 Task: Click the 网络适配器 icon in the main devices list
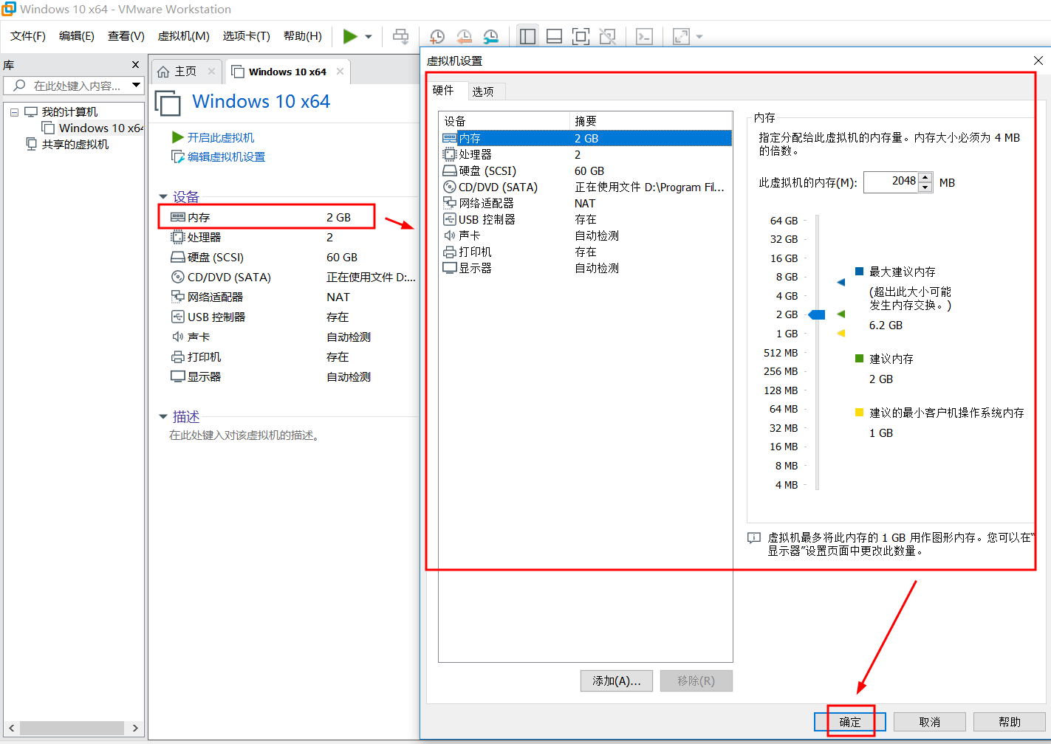177,297
